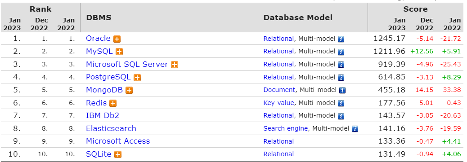Viewport: 467px width, 162px height.
Task: Click the orange plus icon beside MySQL
Action: 119,52
